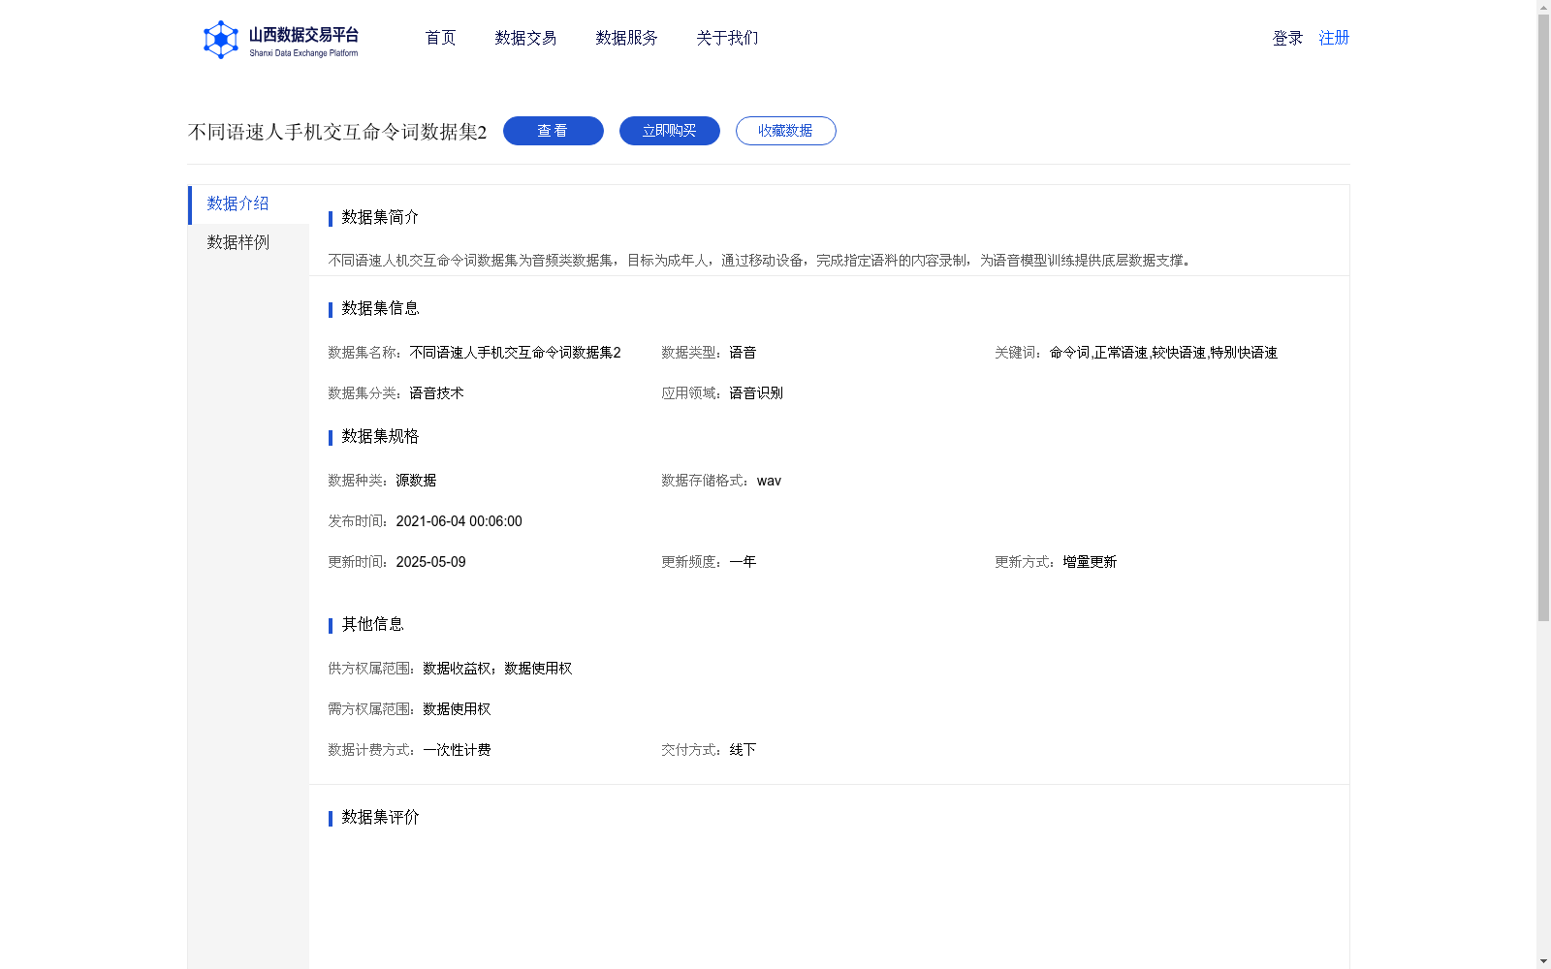Click the 源数据 data kind value
This screenshot has height=969, width=1551.
coord(416,481)
